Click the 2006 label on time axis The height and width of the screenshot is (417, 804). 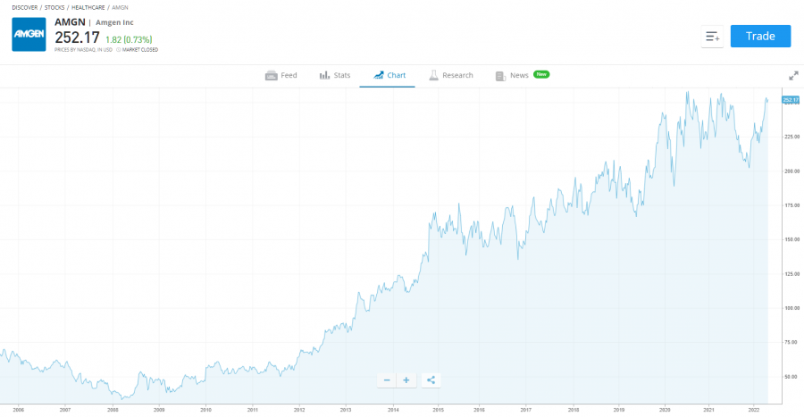tap(18, 410)
